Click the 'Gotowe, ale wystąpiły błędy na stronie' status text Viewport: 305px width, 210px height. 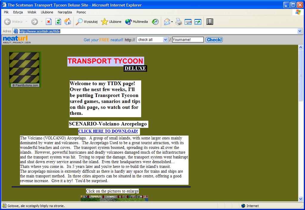click(36, 206)
